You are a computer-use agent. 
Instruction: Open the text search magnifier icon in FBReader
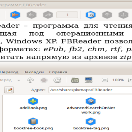[x=91, y=15]
